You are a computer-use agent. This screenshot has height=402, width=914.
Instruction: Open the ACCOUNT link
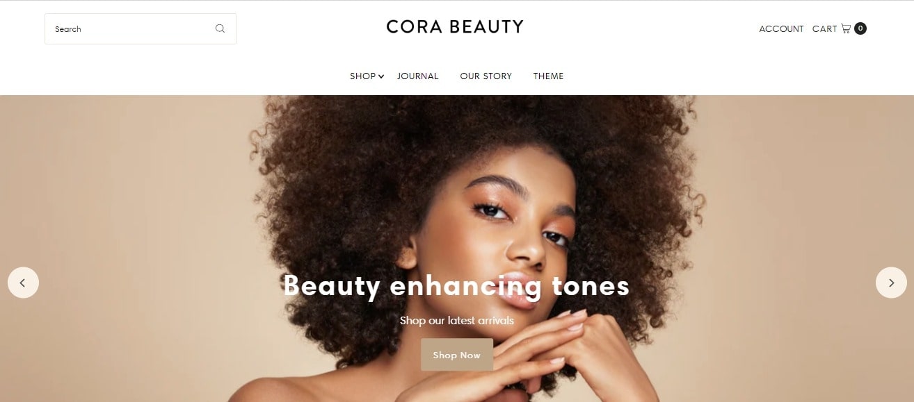tap(781, 29)
